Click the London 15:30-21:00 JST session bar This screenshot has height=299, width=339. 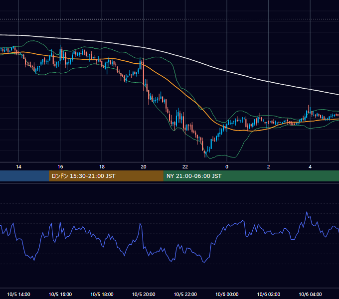[x=106, y=176]
